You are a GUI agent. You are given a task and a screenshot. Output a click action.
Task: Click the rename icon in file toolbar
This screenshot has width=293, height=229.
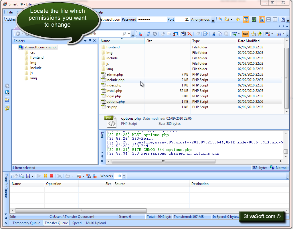[183, 34]
